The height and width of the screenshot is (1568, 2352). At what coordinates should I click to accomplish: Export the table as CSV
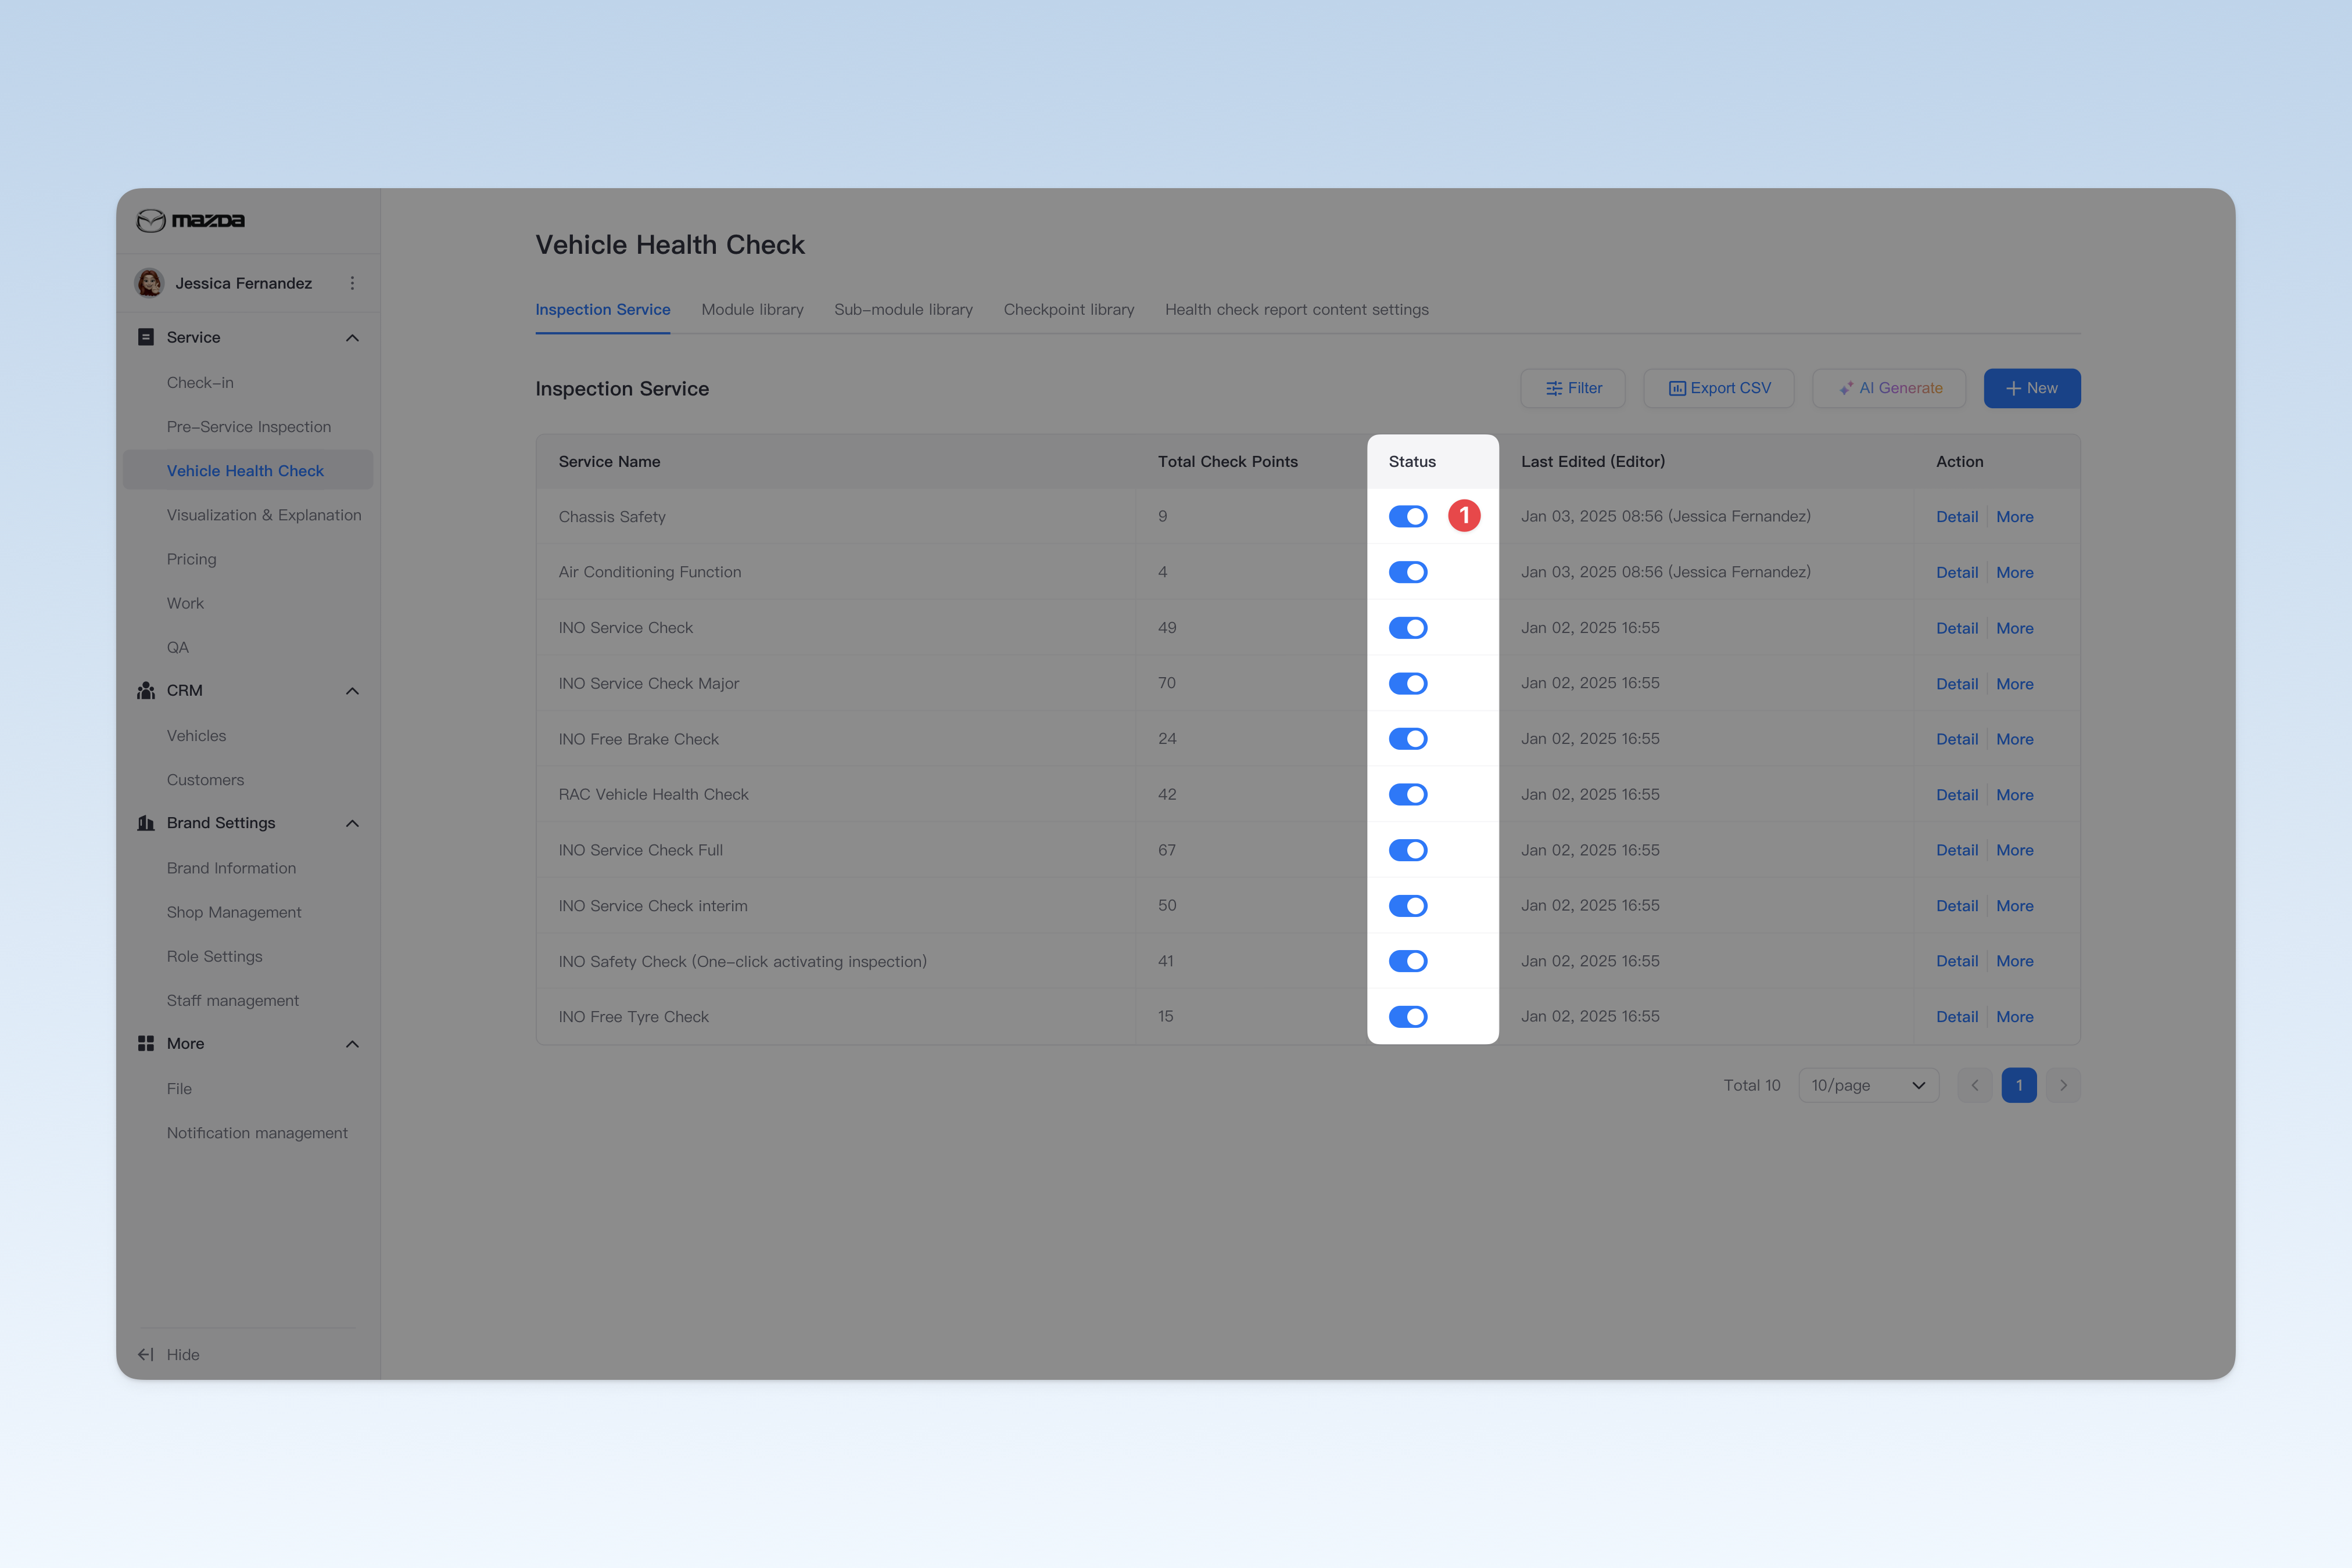(x=1719, y=388)
